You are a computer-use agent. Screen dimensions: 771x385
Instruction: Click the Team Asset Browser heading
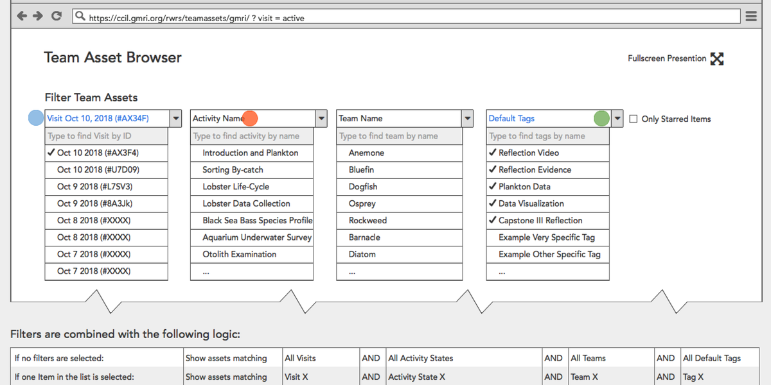(x=112, y=58)
